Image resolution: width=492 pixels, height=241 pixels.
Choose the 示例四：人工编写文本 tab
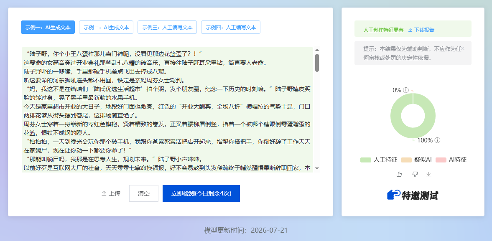point(231,27)
